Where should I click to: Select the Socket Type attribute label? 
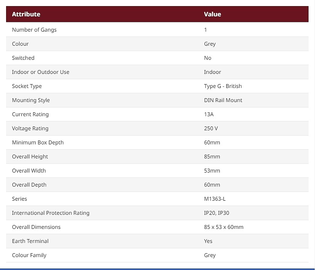click(x=27, y=86)
